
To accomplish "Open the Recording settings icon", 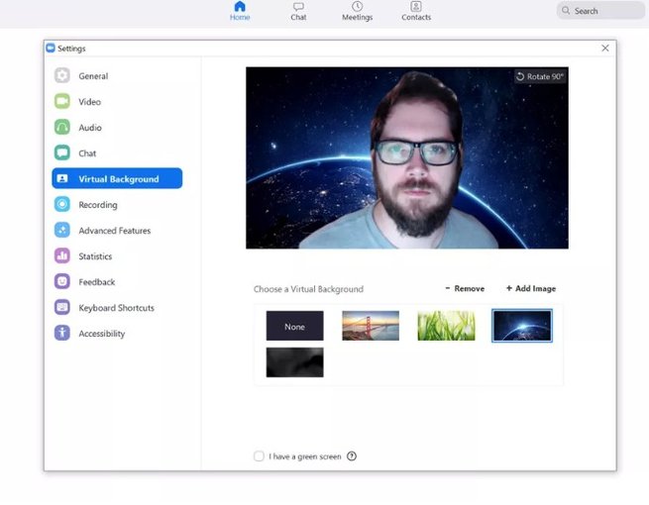I will click(x=62, y=205).
